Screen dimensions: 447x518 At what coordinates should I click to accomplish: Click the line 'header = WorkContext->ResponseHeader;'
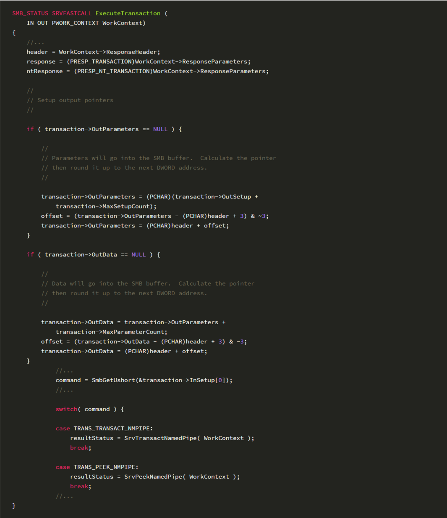tap(93, 52)
